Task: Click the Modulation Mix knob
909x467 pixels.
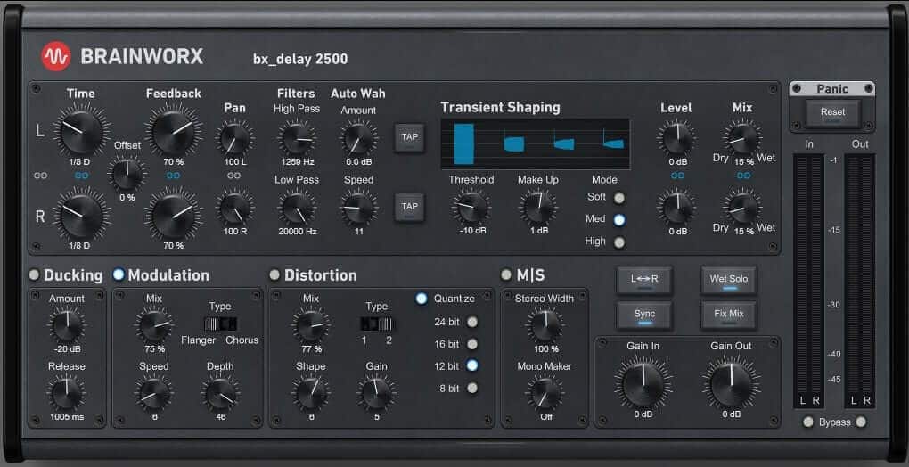Action: pos(154,325)
